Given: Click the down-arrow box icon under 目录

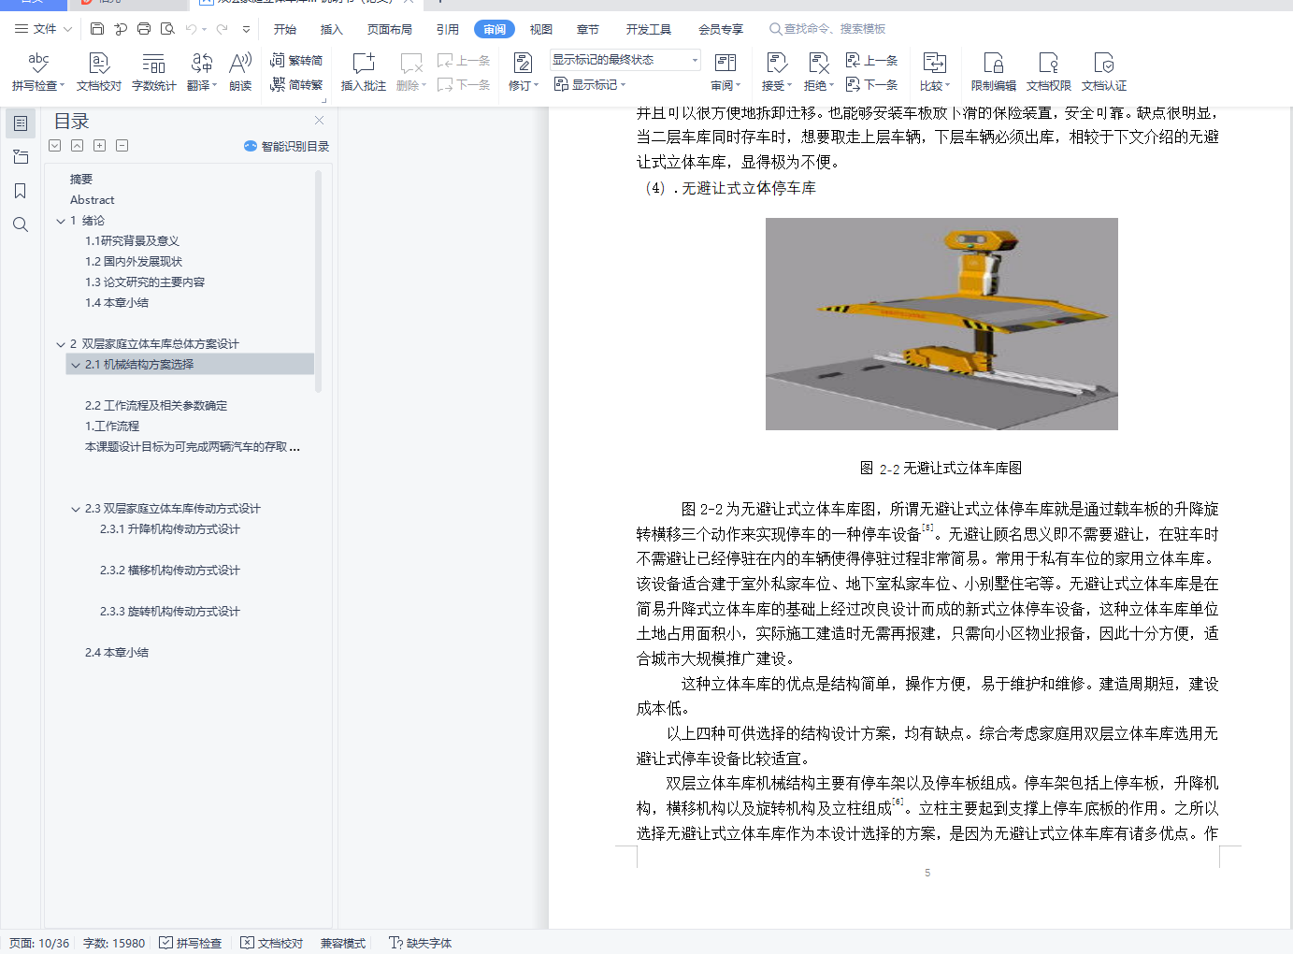Looking at the screenshot, I should click(x=55, y=146).
